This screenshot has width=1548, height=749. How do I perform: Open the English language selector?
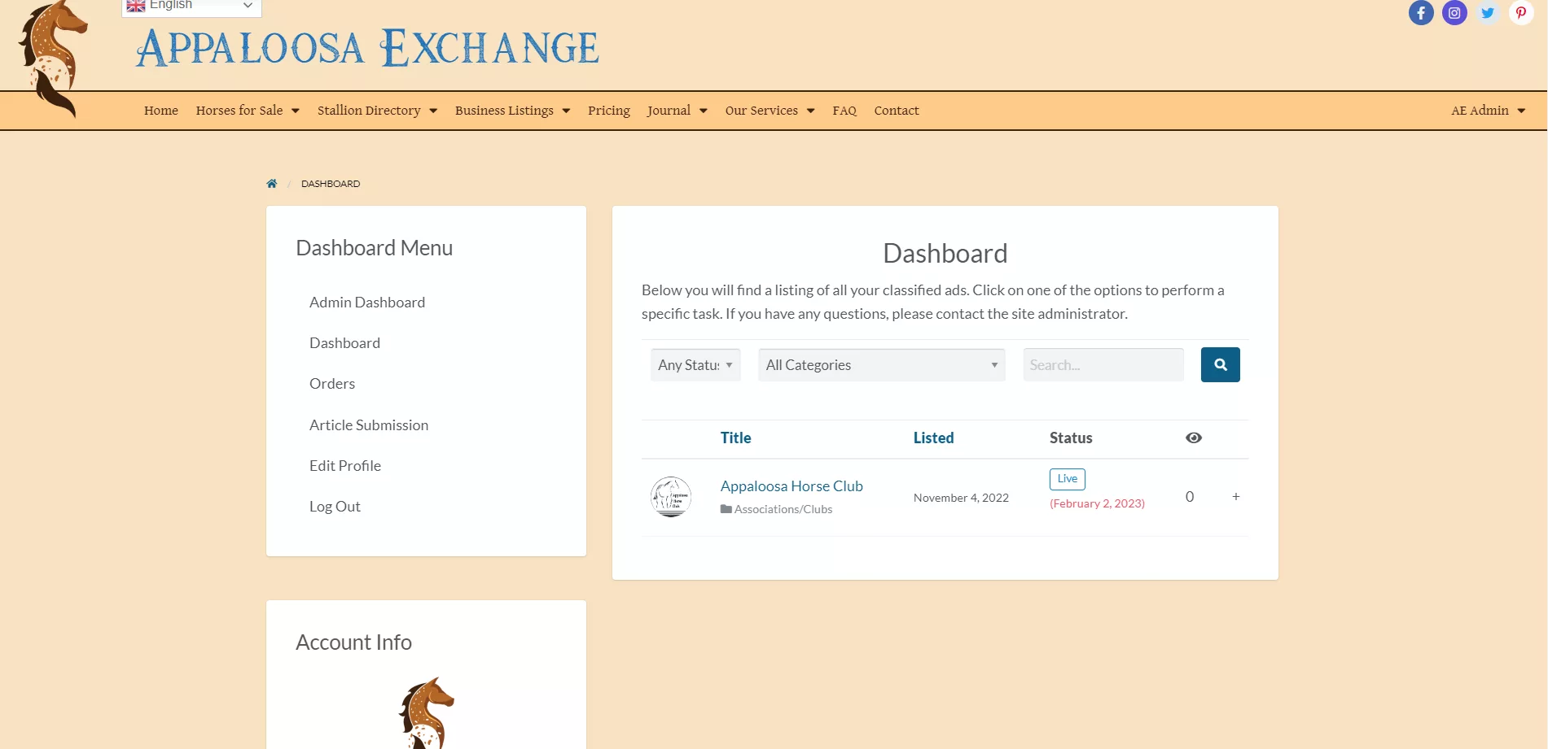[191, 7]
